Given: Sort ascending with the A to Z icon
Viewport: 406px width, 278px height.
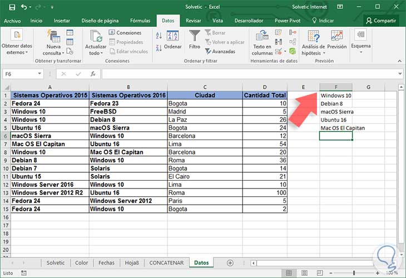Looking at the screenshot, I should [159, 36].
